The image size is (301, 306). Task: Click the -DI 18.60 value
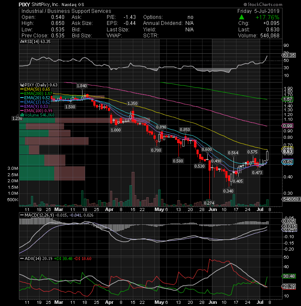[x=83, y=258]
